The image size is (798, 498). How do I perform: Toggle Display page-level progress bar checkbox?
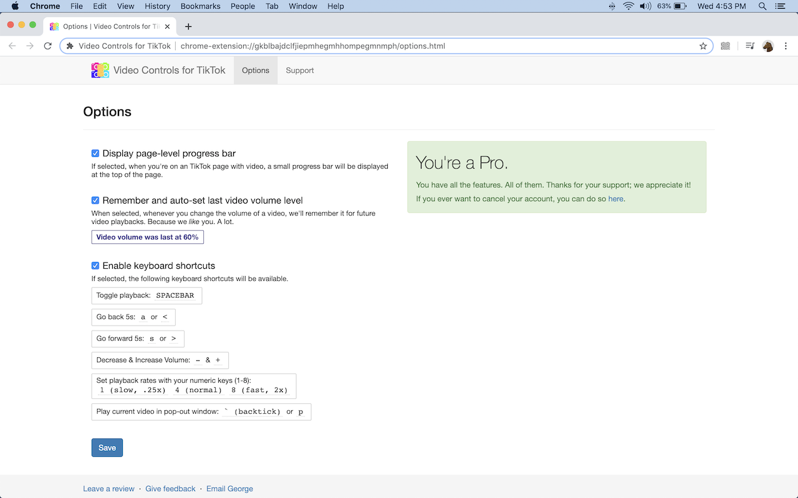(95, 153)
